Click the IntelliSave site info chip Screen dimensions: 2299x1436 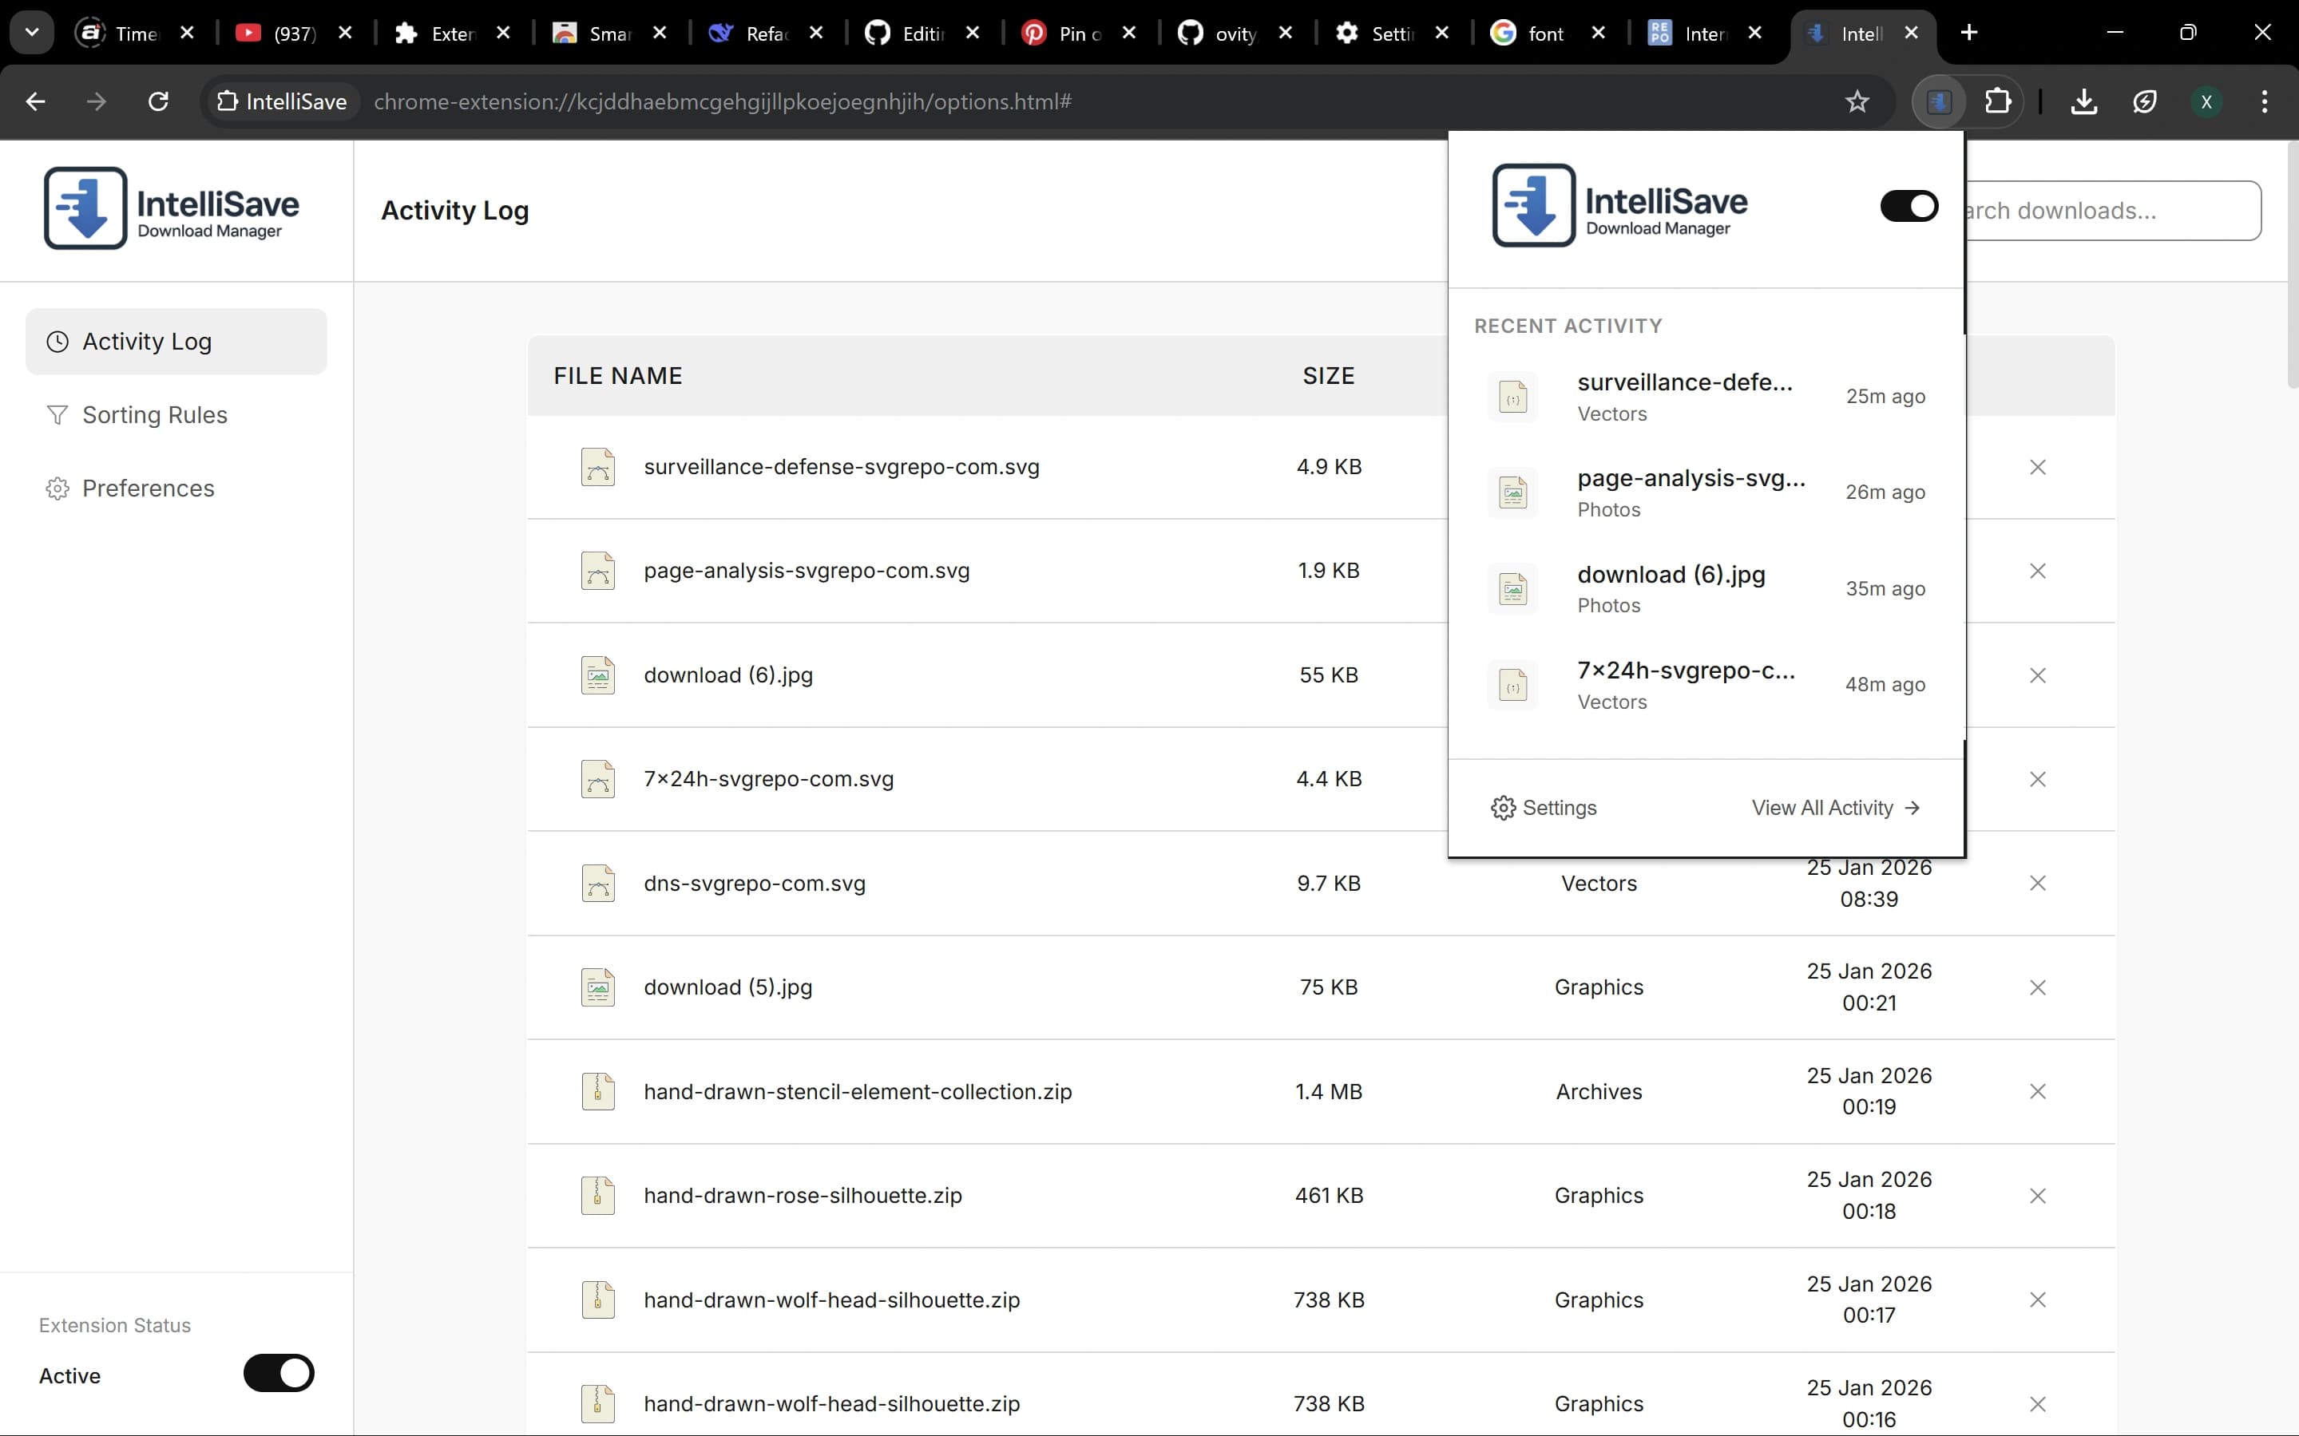click(282, 101)
